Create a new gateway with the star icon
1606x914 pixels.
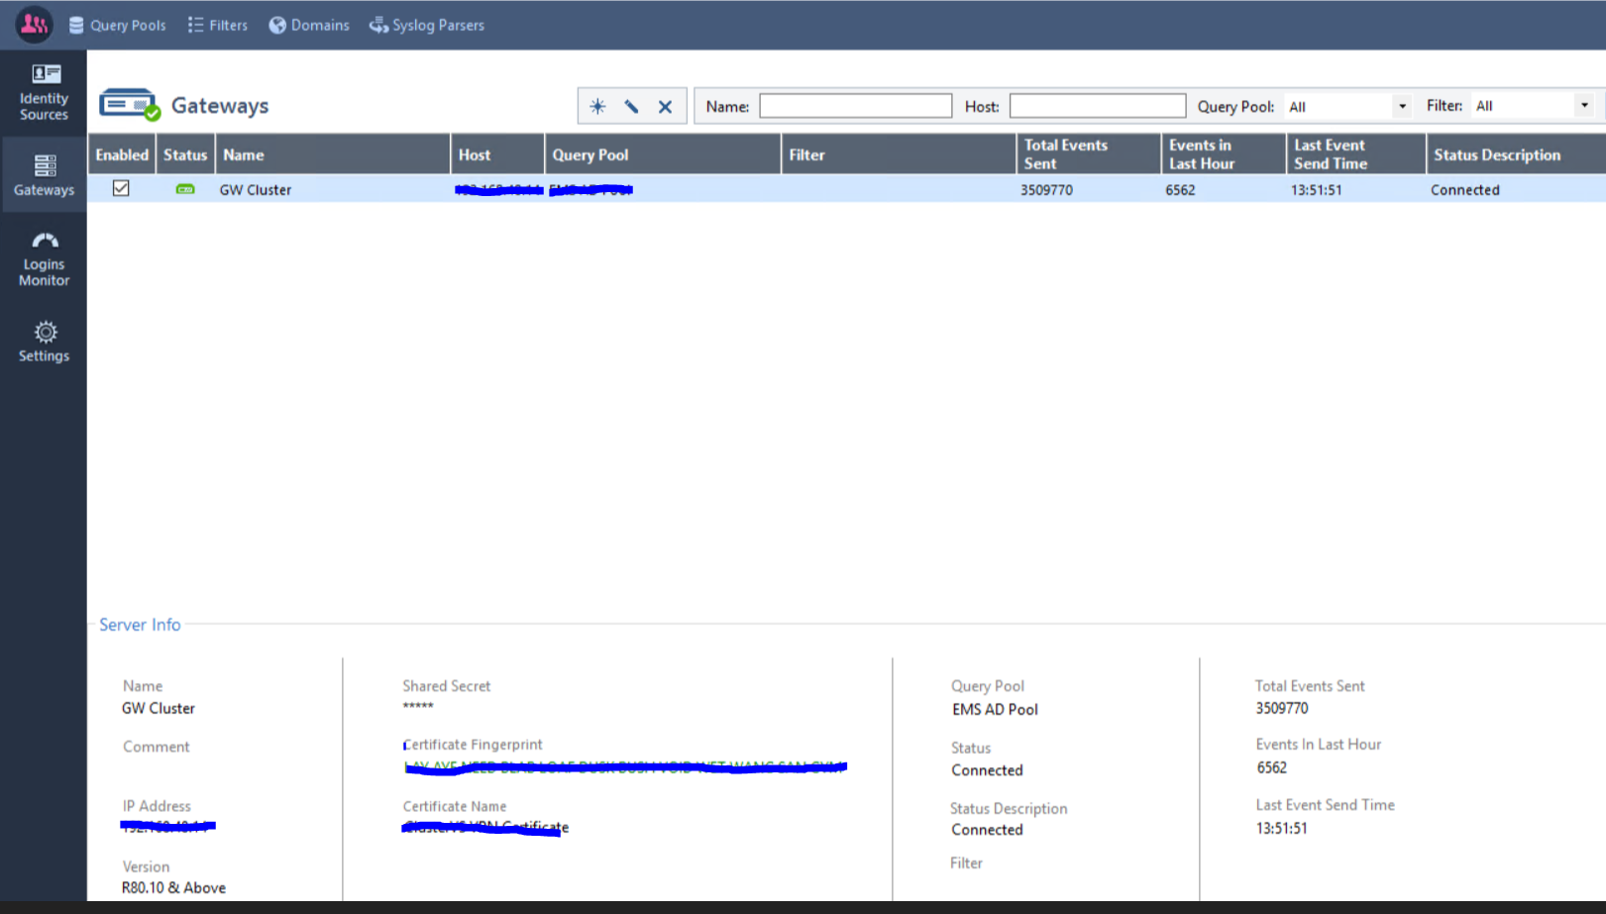click(598, 106)
